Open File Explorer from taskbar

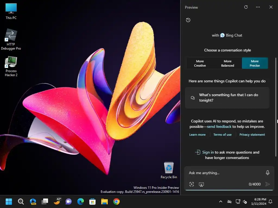[x=105, y=201]
